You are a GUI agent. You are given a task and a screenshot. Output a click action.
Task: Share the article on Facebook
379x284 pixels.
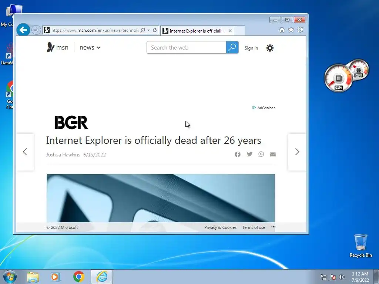click(238, 154)
